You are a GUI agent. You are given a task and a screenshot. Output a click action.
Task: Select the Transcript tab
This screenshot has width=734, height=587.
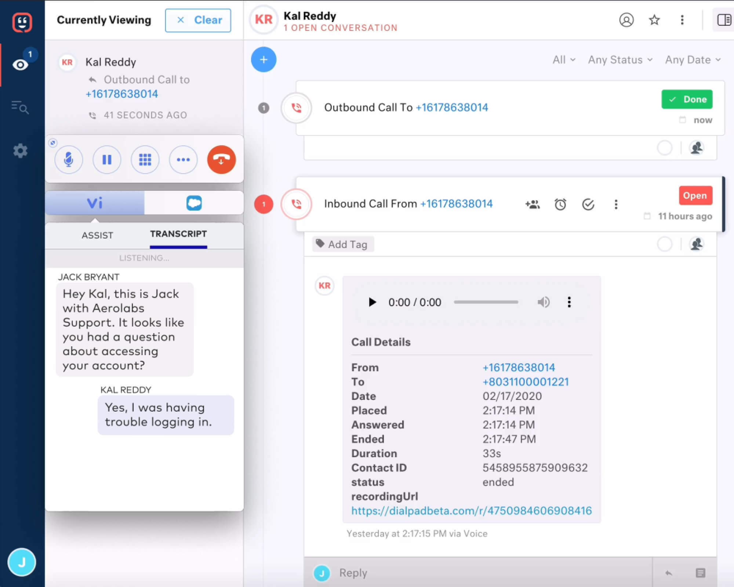[x=178, y=234]
